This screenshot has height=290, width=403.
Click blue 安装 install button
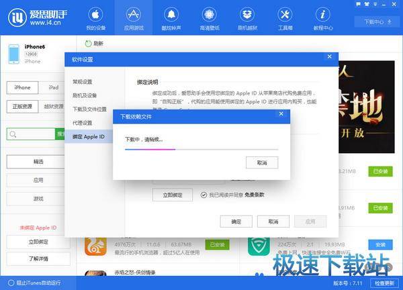tap(380, 245)
